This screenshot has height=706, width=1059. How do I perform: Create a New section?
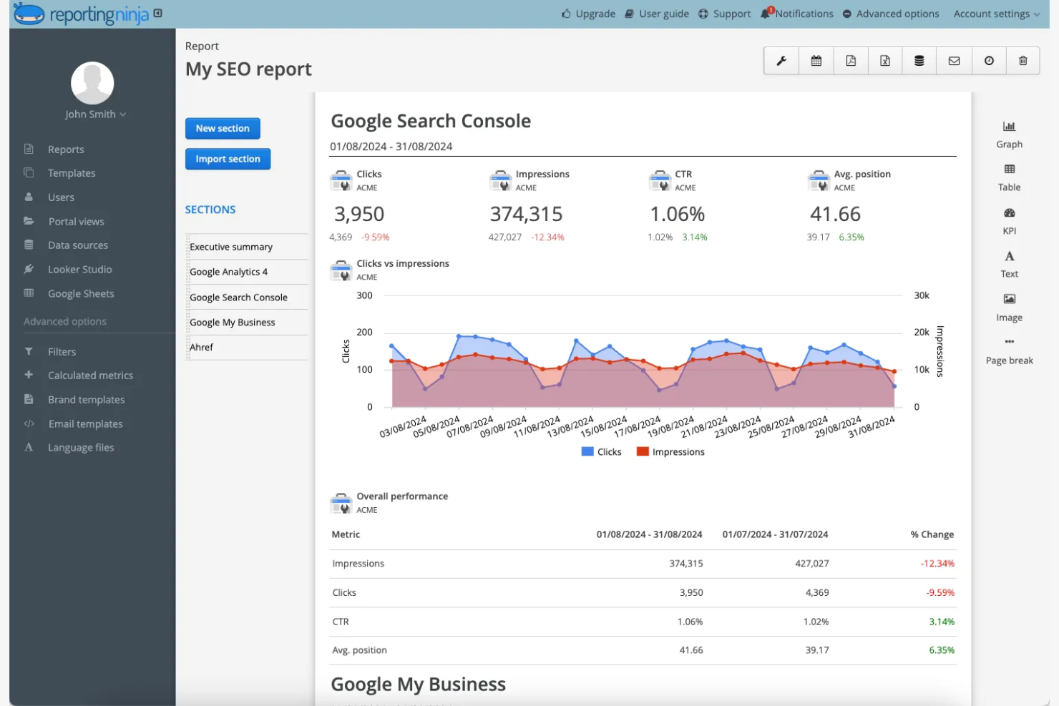223,128
